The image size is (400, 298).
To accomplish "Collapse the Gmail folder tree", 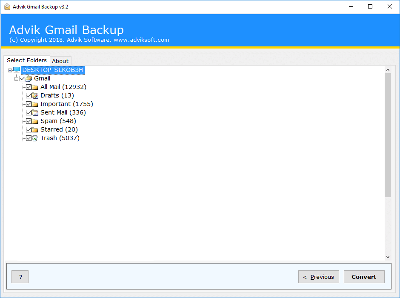I will click(x=16, y=79).
